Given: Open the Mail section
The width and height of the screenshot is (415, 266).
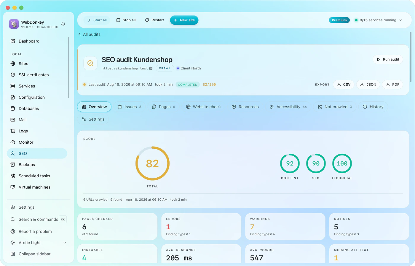Looking at the screenshot, I should [x=37, y=120].
